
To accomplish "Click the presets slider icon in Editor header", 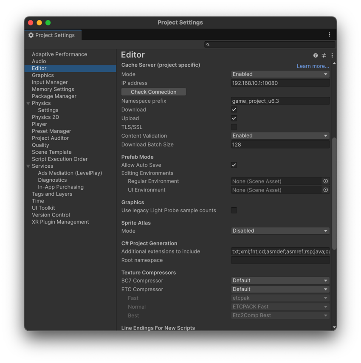I will pos(324,56).
